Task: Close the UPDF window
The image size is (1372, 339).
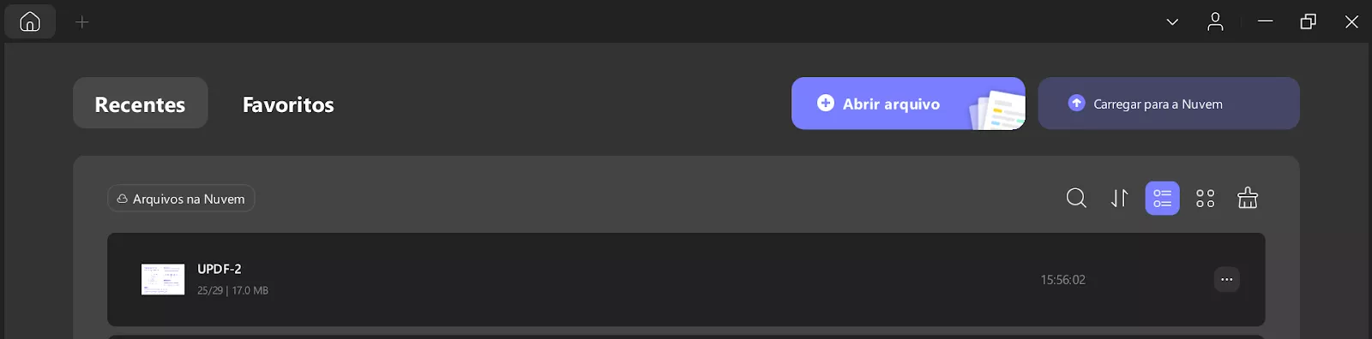Action: pyautogui.click(x=1351, y=22)
